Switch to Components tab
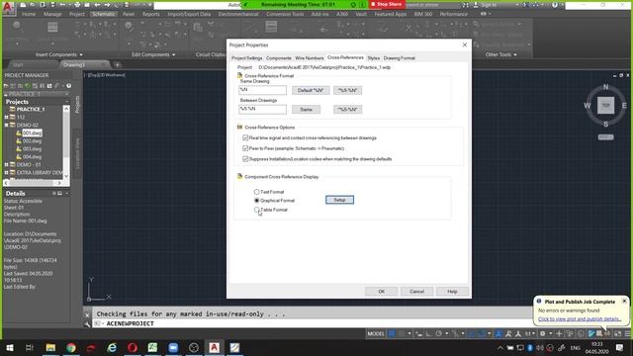Image resolution: width=633 pixels, height=356 pixels. click(x=279, y=58)
